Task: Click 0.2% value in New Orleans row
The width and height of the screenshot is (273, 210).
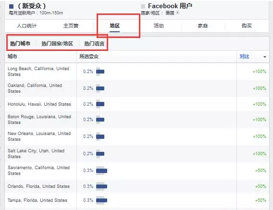Action: tap(88, 136)
